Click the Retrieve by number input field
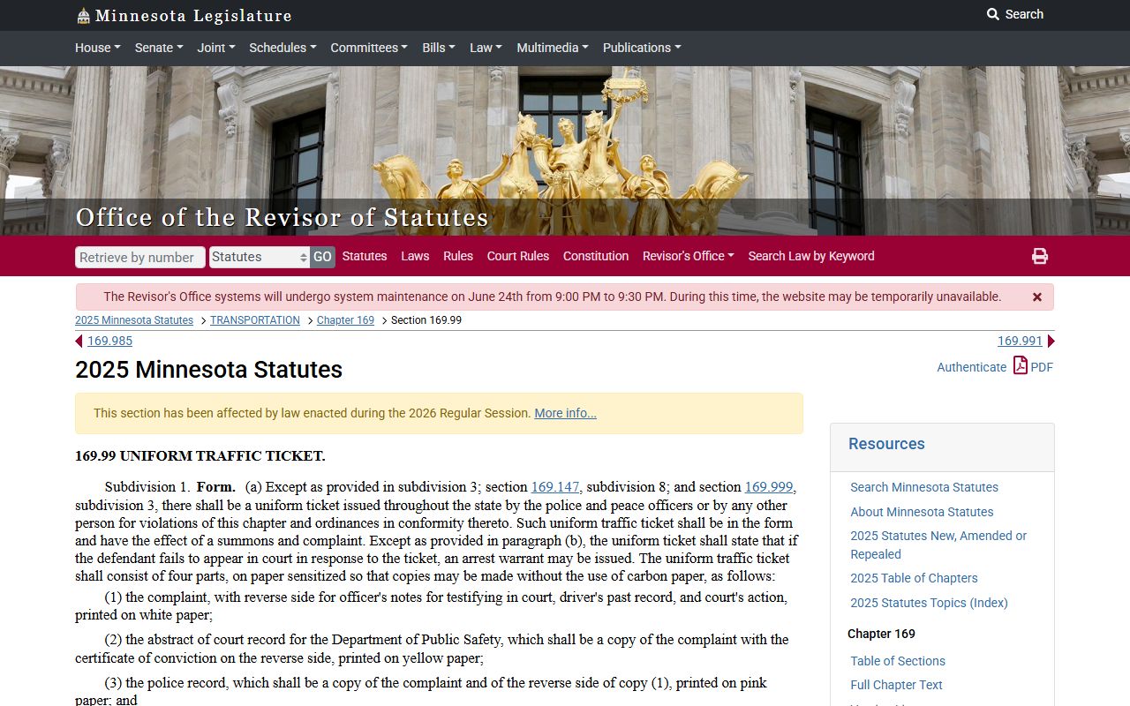 tap(140, 257)
